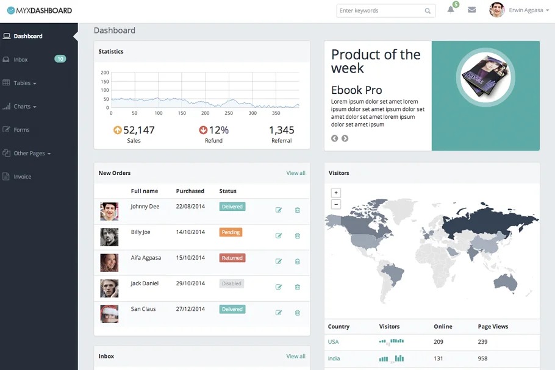555x370 pixels.
Task: Open Inbox from the sidebar
Action: pyautogui.click(x=21, y=60)
